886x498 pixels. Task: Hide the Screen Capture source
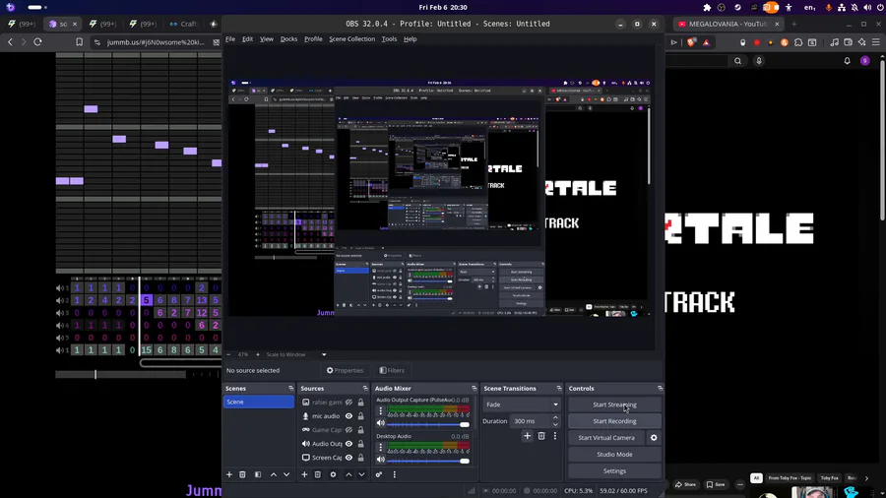(348, 458)
